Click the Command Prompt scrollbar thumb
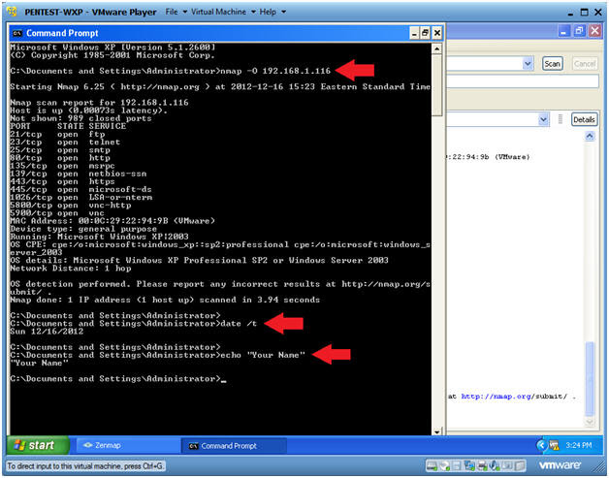Image resolution: width=609 pixels, height=478 pixels. [x=437, y=84]
